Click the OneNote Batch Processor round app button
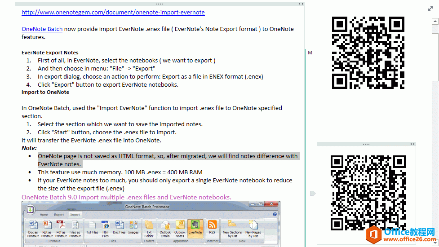439x247 pixels. [30, 209]
